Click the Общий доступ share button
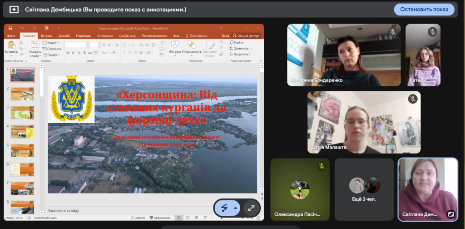 pyautogui.click(x=246, y=35)
